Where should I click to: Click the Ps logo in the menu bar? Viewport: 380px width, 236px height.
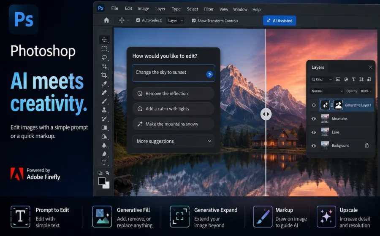pyautogui.click(x=100, y=8)
